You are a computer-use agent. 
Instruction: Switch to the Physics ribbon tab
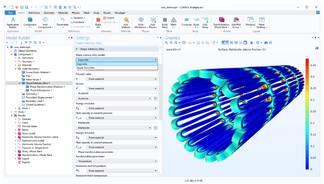coord(76,13)
